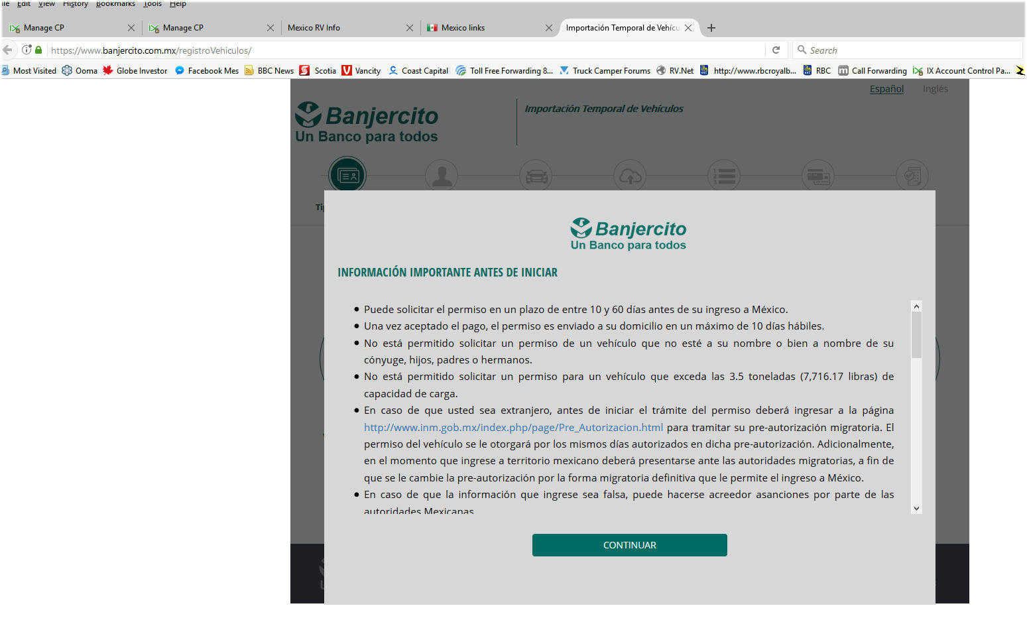Open the Facebook Mes bookmark
This screenshot has height=630, width=1027.
coord(207,70)
